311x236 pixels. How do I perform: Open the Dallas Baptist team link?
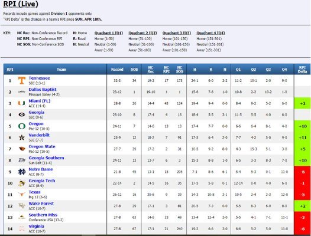coord(43,90)
